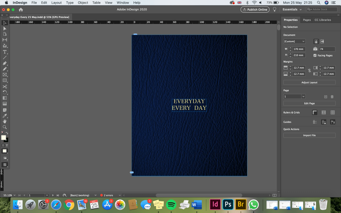
Task: Click the Import File button
Action: 309,135
